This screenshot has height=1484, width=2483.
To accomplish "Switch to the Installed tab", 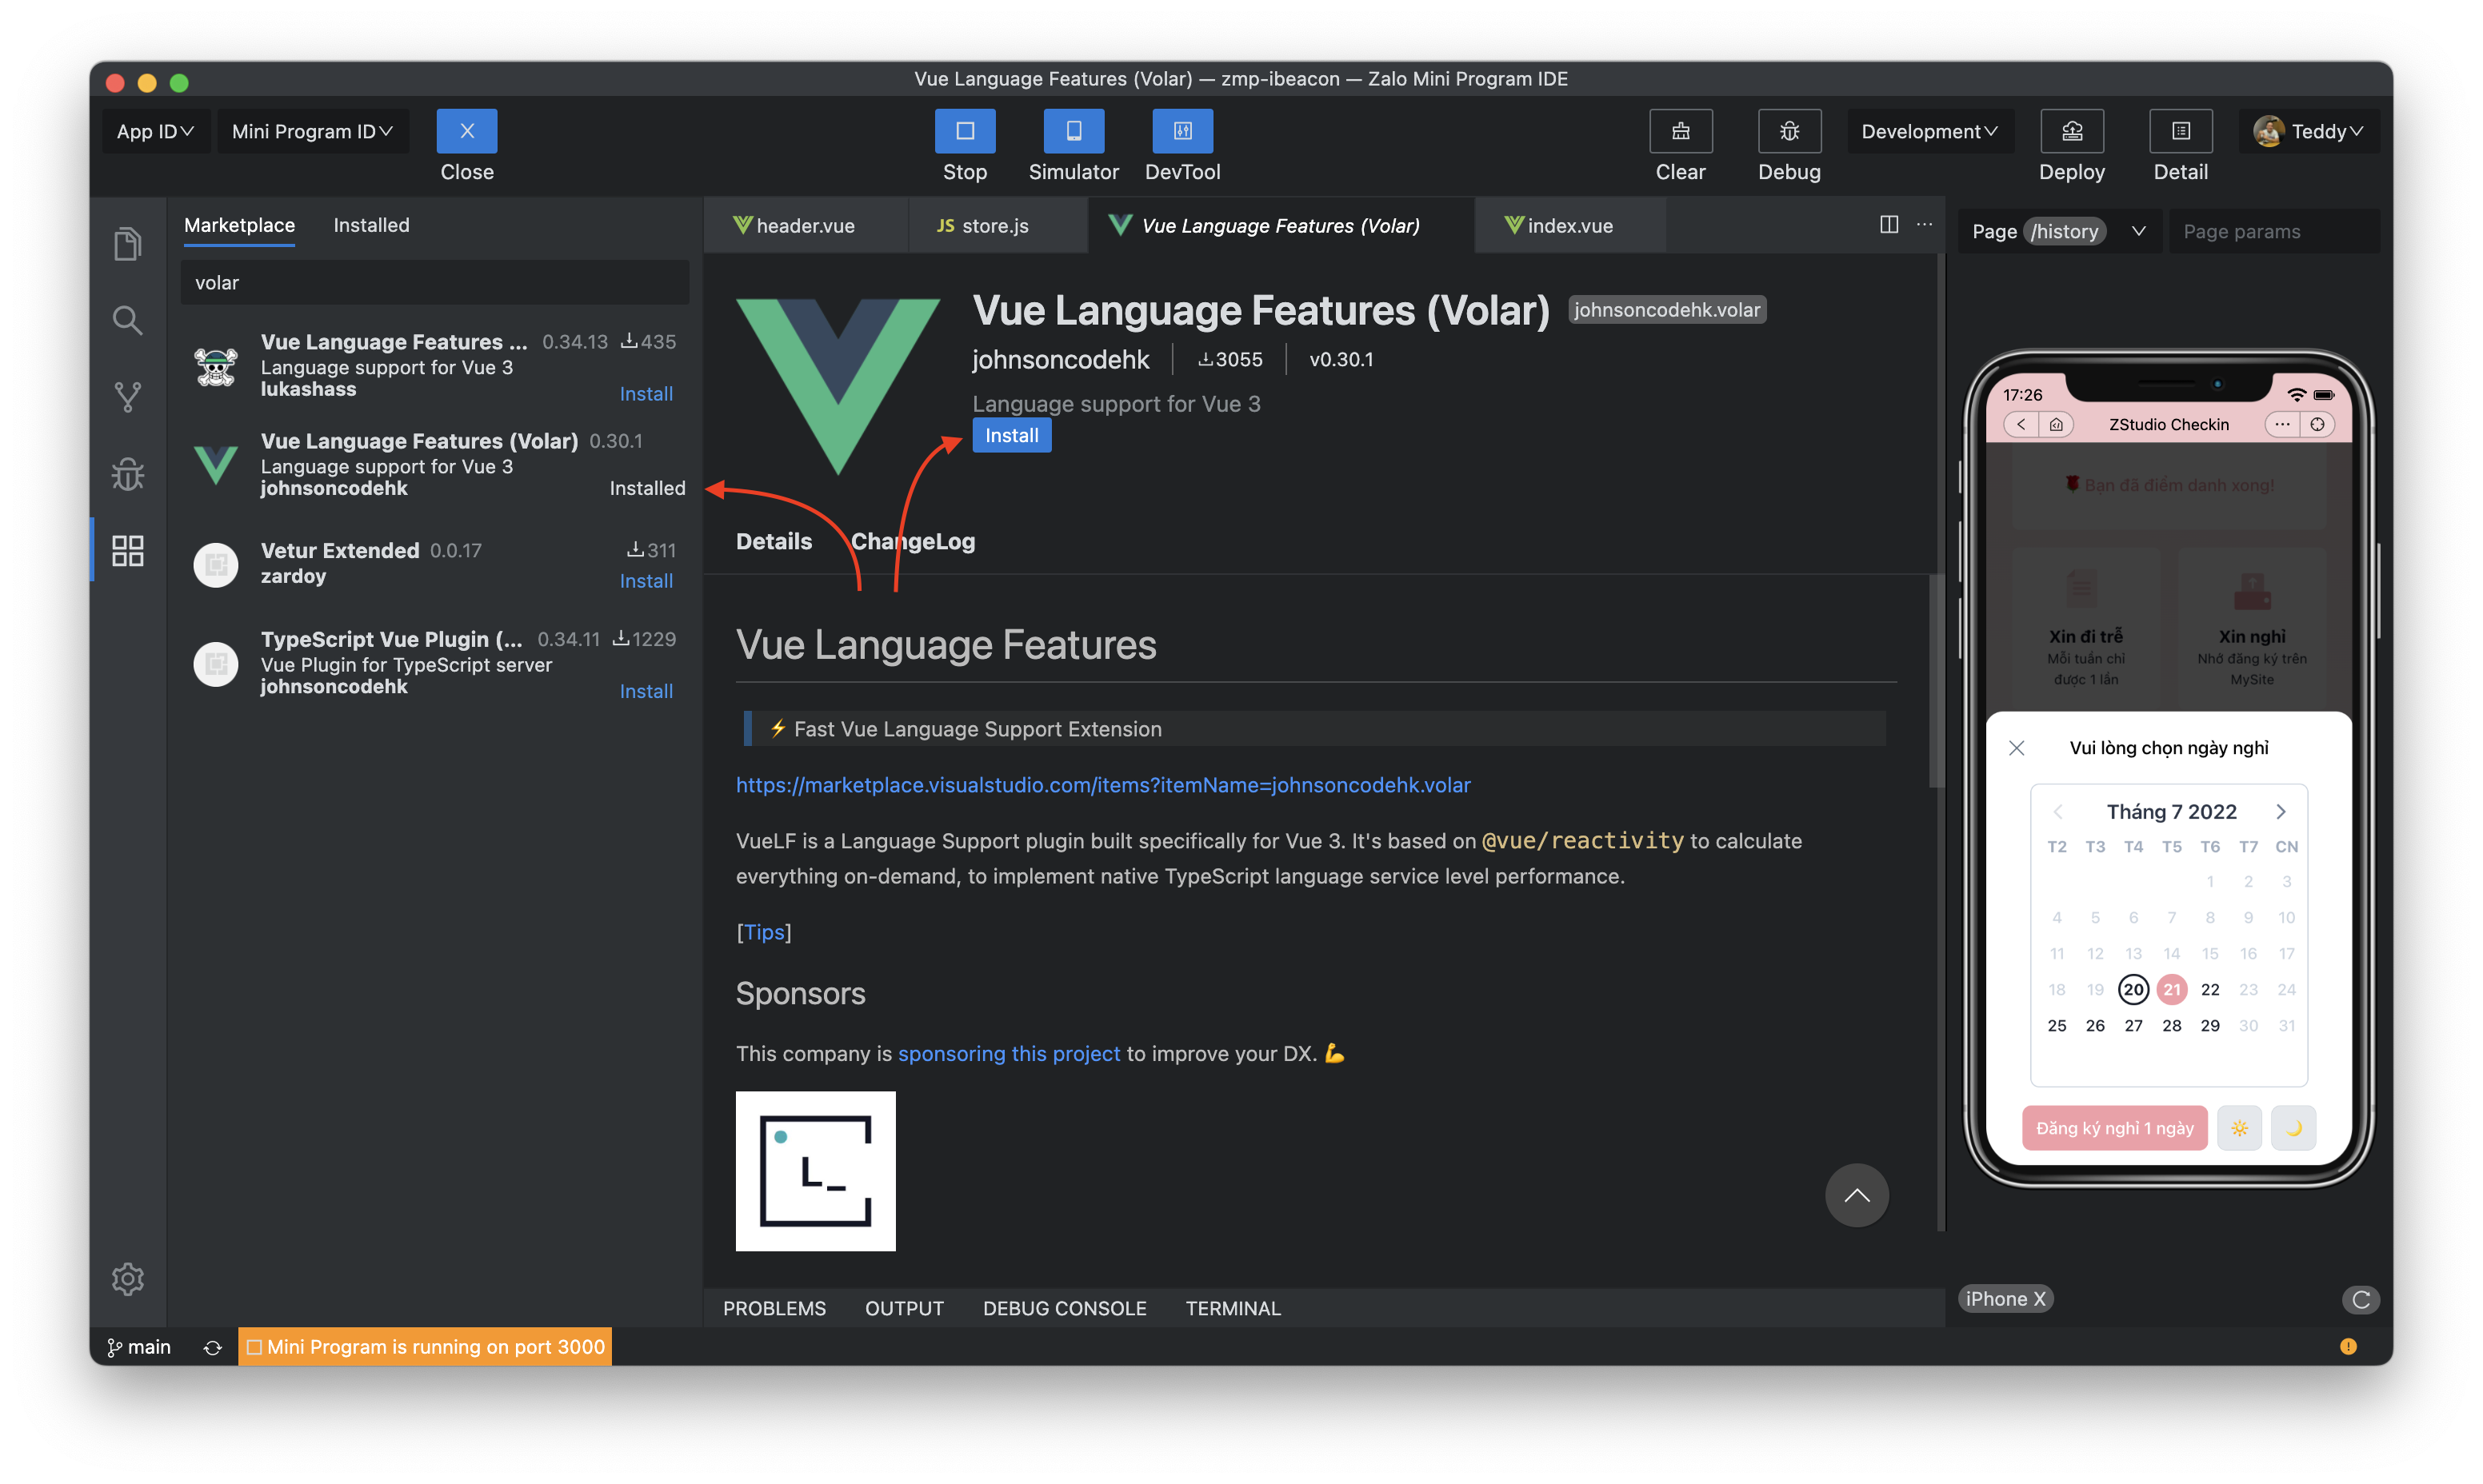I will point(371,225).
